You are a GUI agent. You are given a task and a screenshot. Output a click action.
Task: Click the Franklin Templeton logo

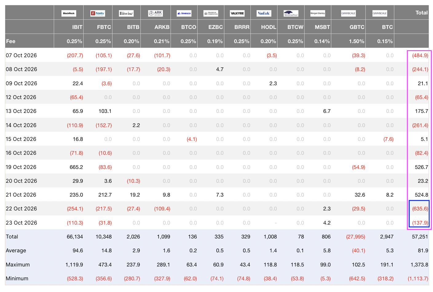point(211,13)
